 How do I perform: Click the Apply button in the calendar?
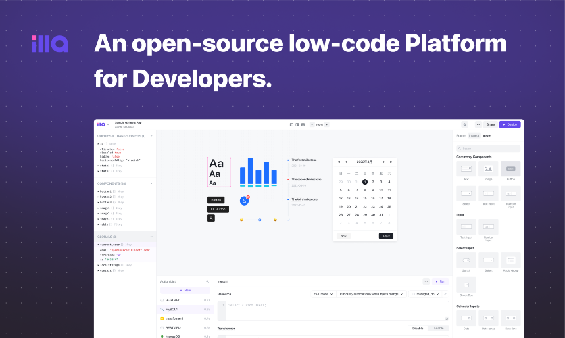386,236
